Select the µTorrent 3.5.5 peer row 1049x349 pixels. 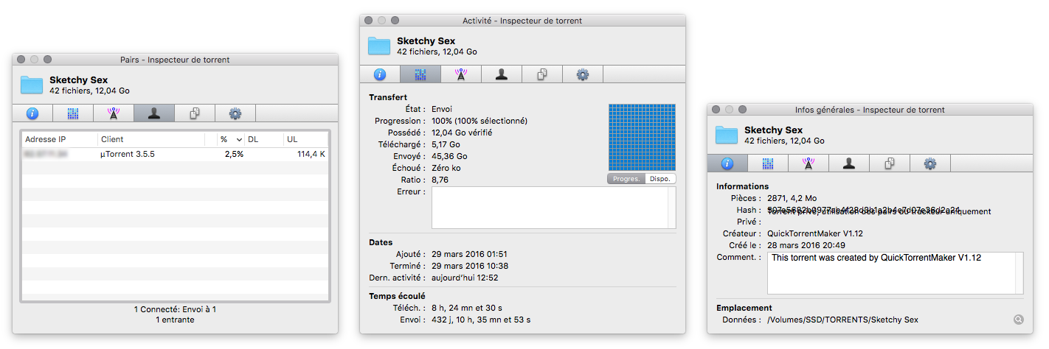pyautogui.click(x=175, y=155)
